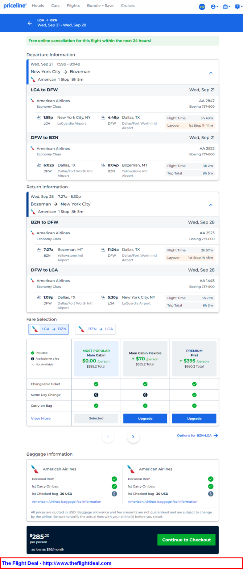The image size is (243, 569).
Task: Click the left column 1st Checked bag fee icon
Action: coord(114,494)
